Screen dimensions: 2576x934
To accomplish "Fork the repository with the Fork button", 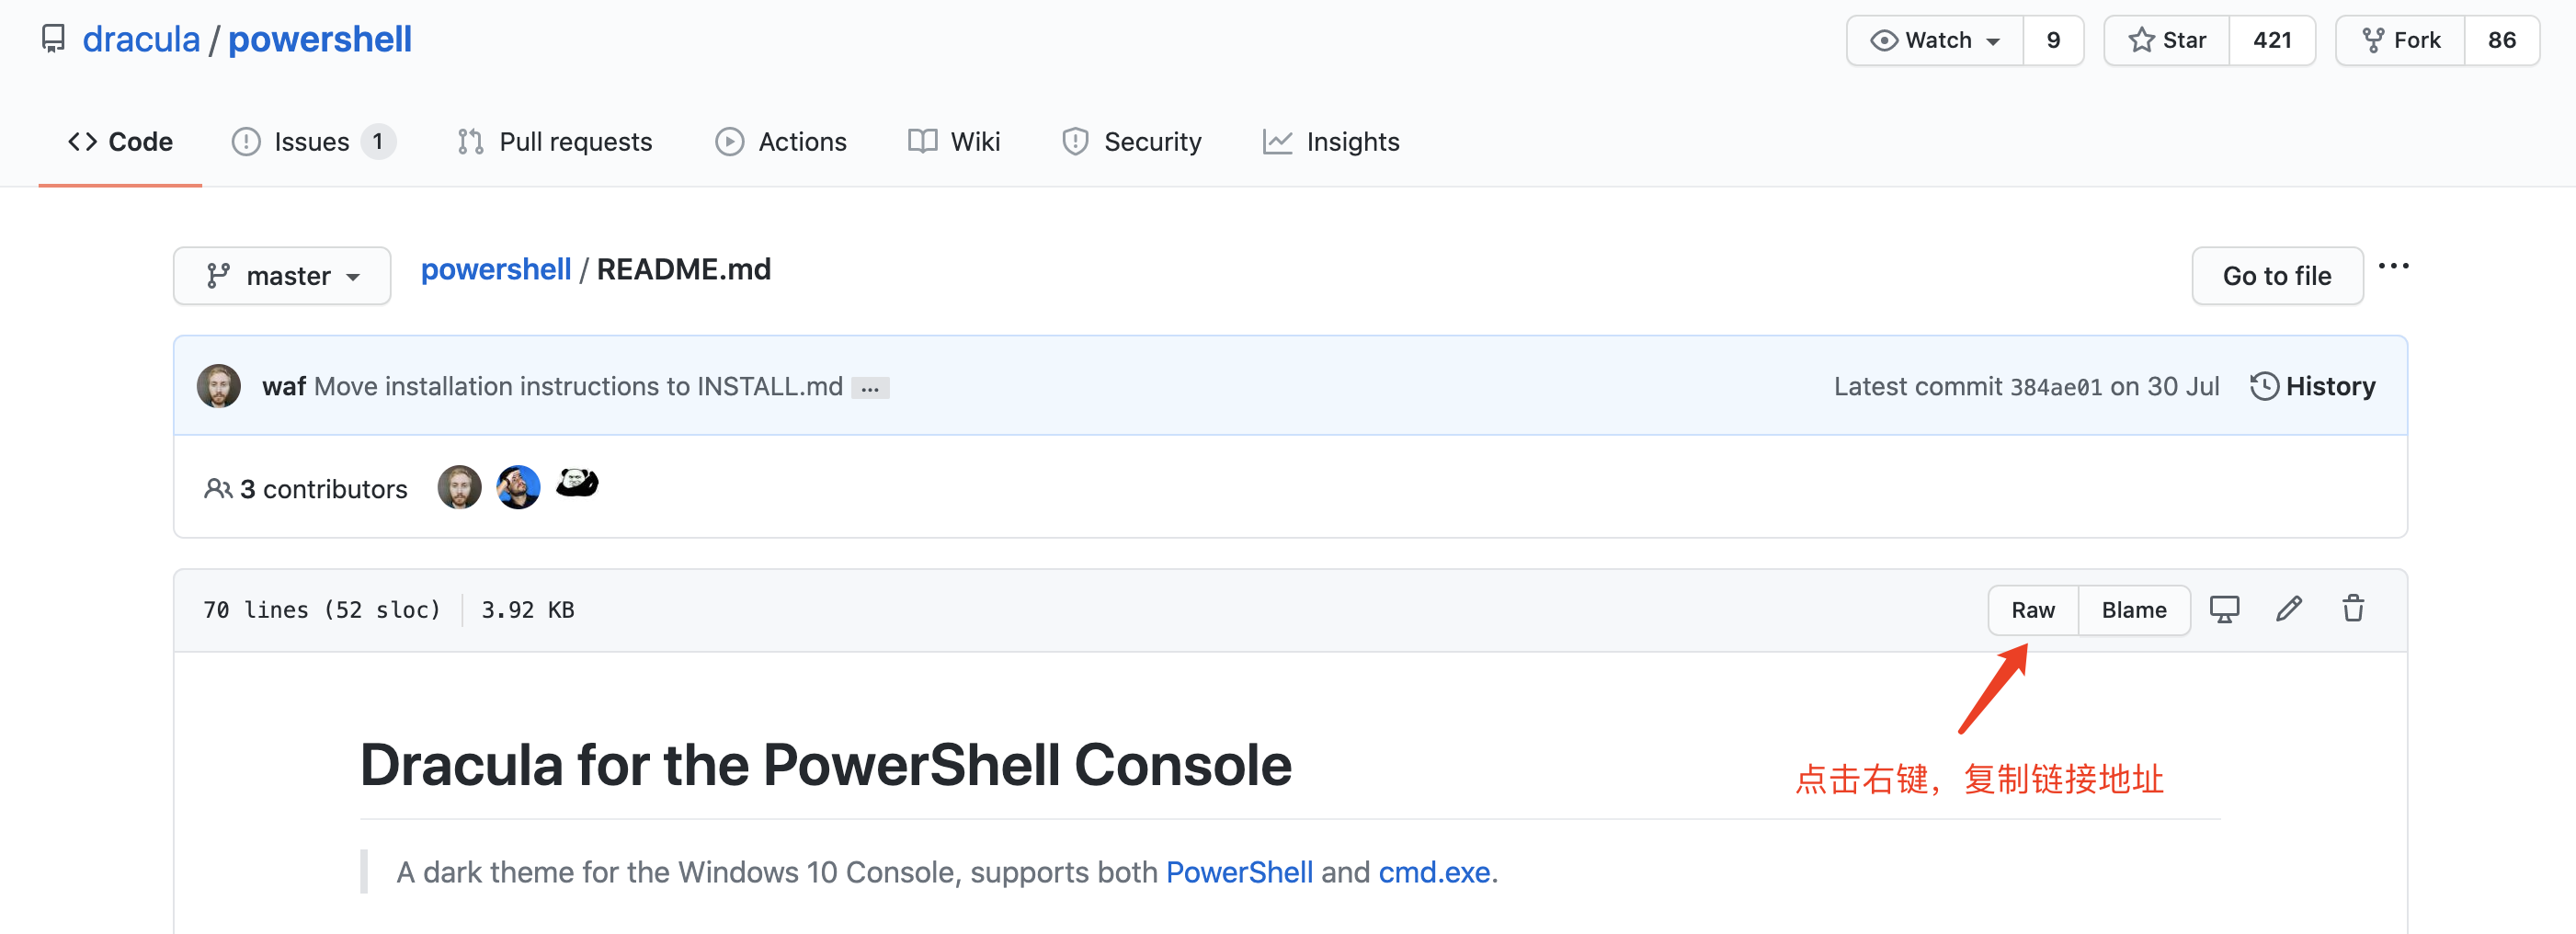I will click(x=2401, y=40).
